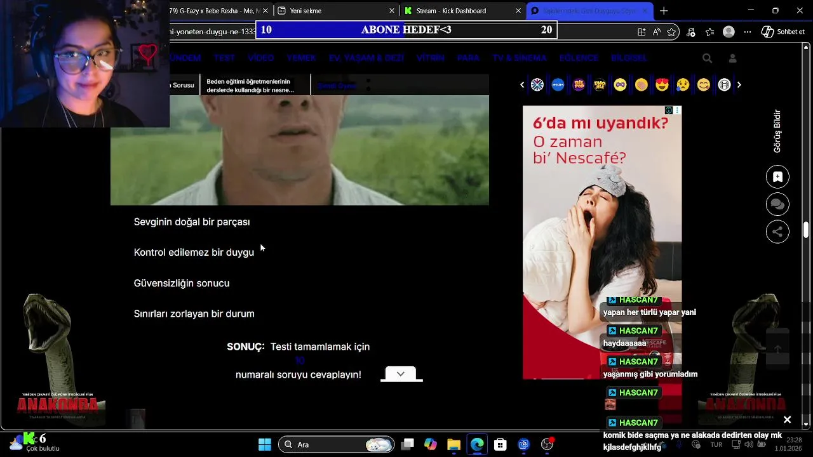Open the VİTRİN menu item
The width and height of the screenshot is (813, 457).
tap(430, 58)
